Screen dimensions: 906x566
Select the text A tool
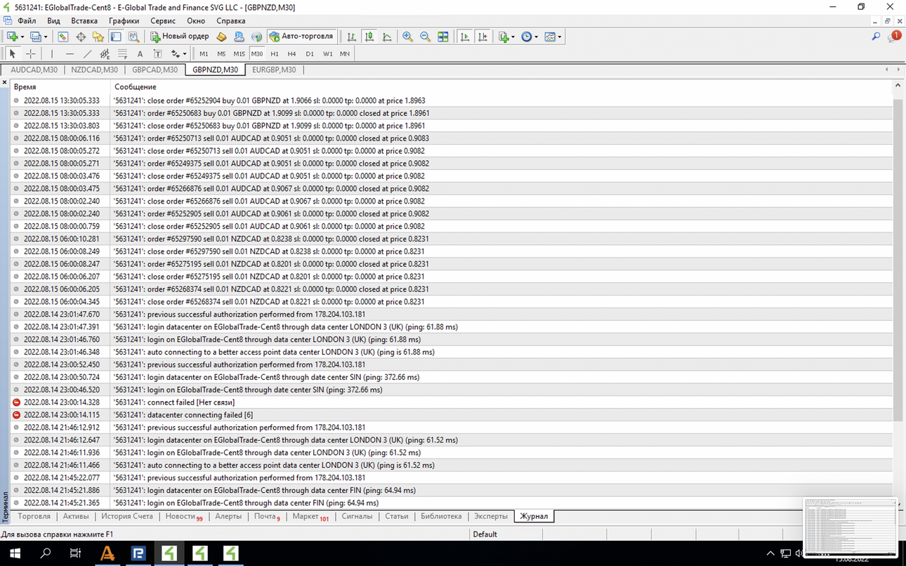pyautogui.click(x=140, y=53)
